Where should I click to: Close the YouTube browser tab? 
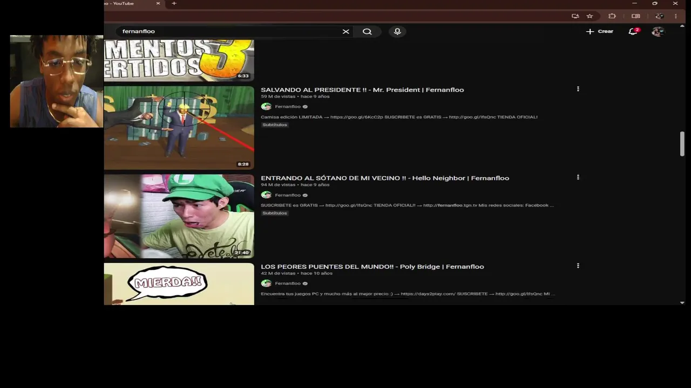[158, 3]
